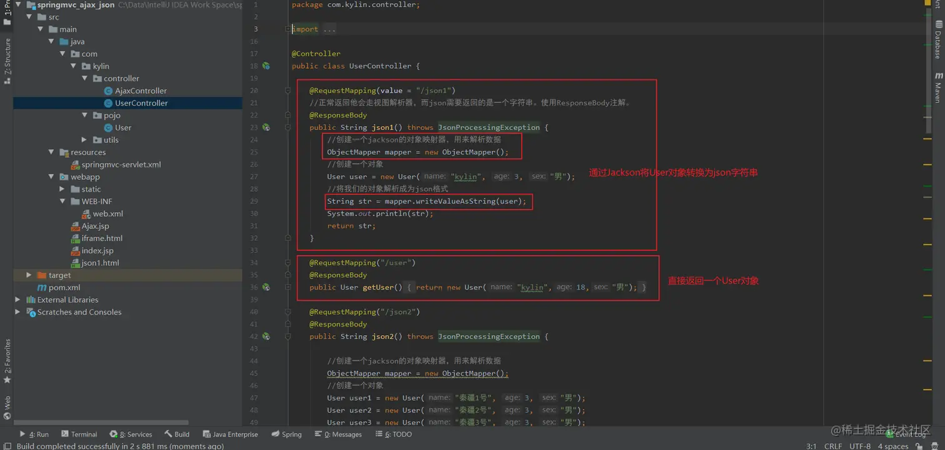The image size is (945, 450).
Task: Open pom.xml file
Action: pos(59,287)
